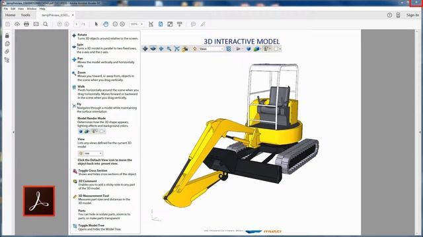Click 'Model Render Mode' legend heading
423x237 pixels.
(91, 118)
